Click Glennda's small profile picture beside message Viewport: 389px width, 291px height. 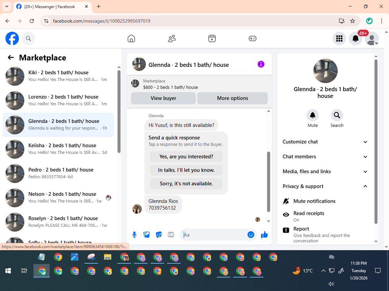pyautogui.click(x=137, y=209)
